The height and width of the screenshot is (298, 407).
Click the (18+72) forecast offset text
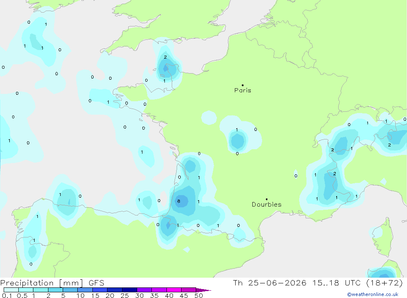coord(385,283)
